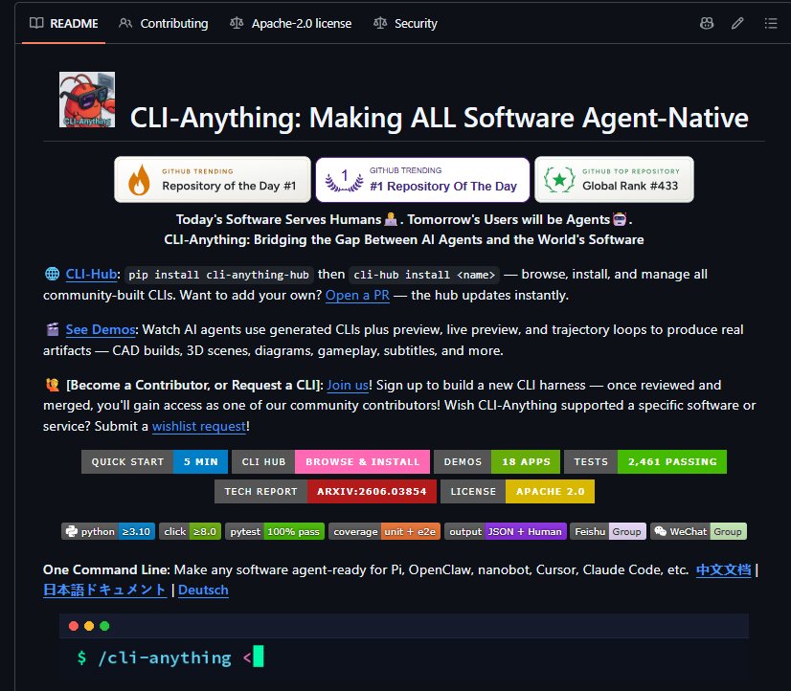
Task: Click the green dot in terminal demo
Action: tap(104, 626)
